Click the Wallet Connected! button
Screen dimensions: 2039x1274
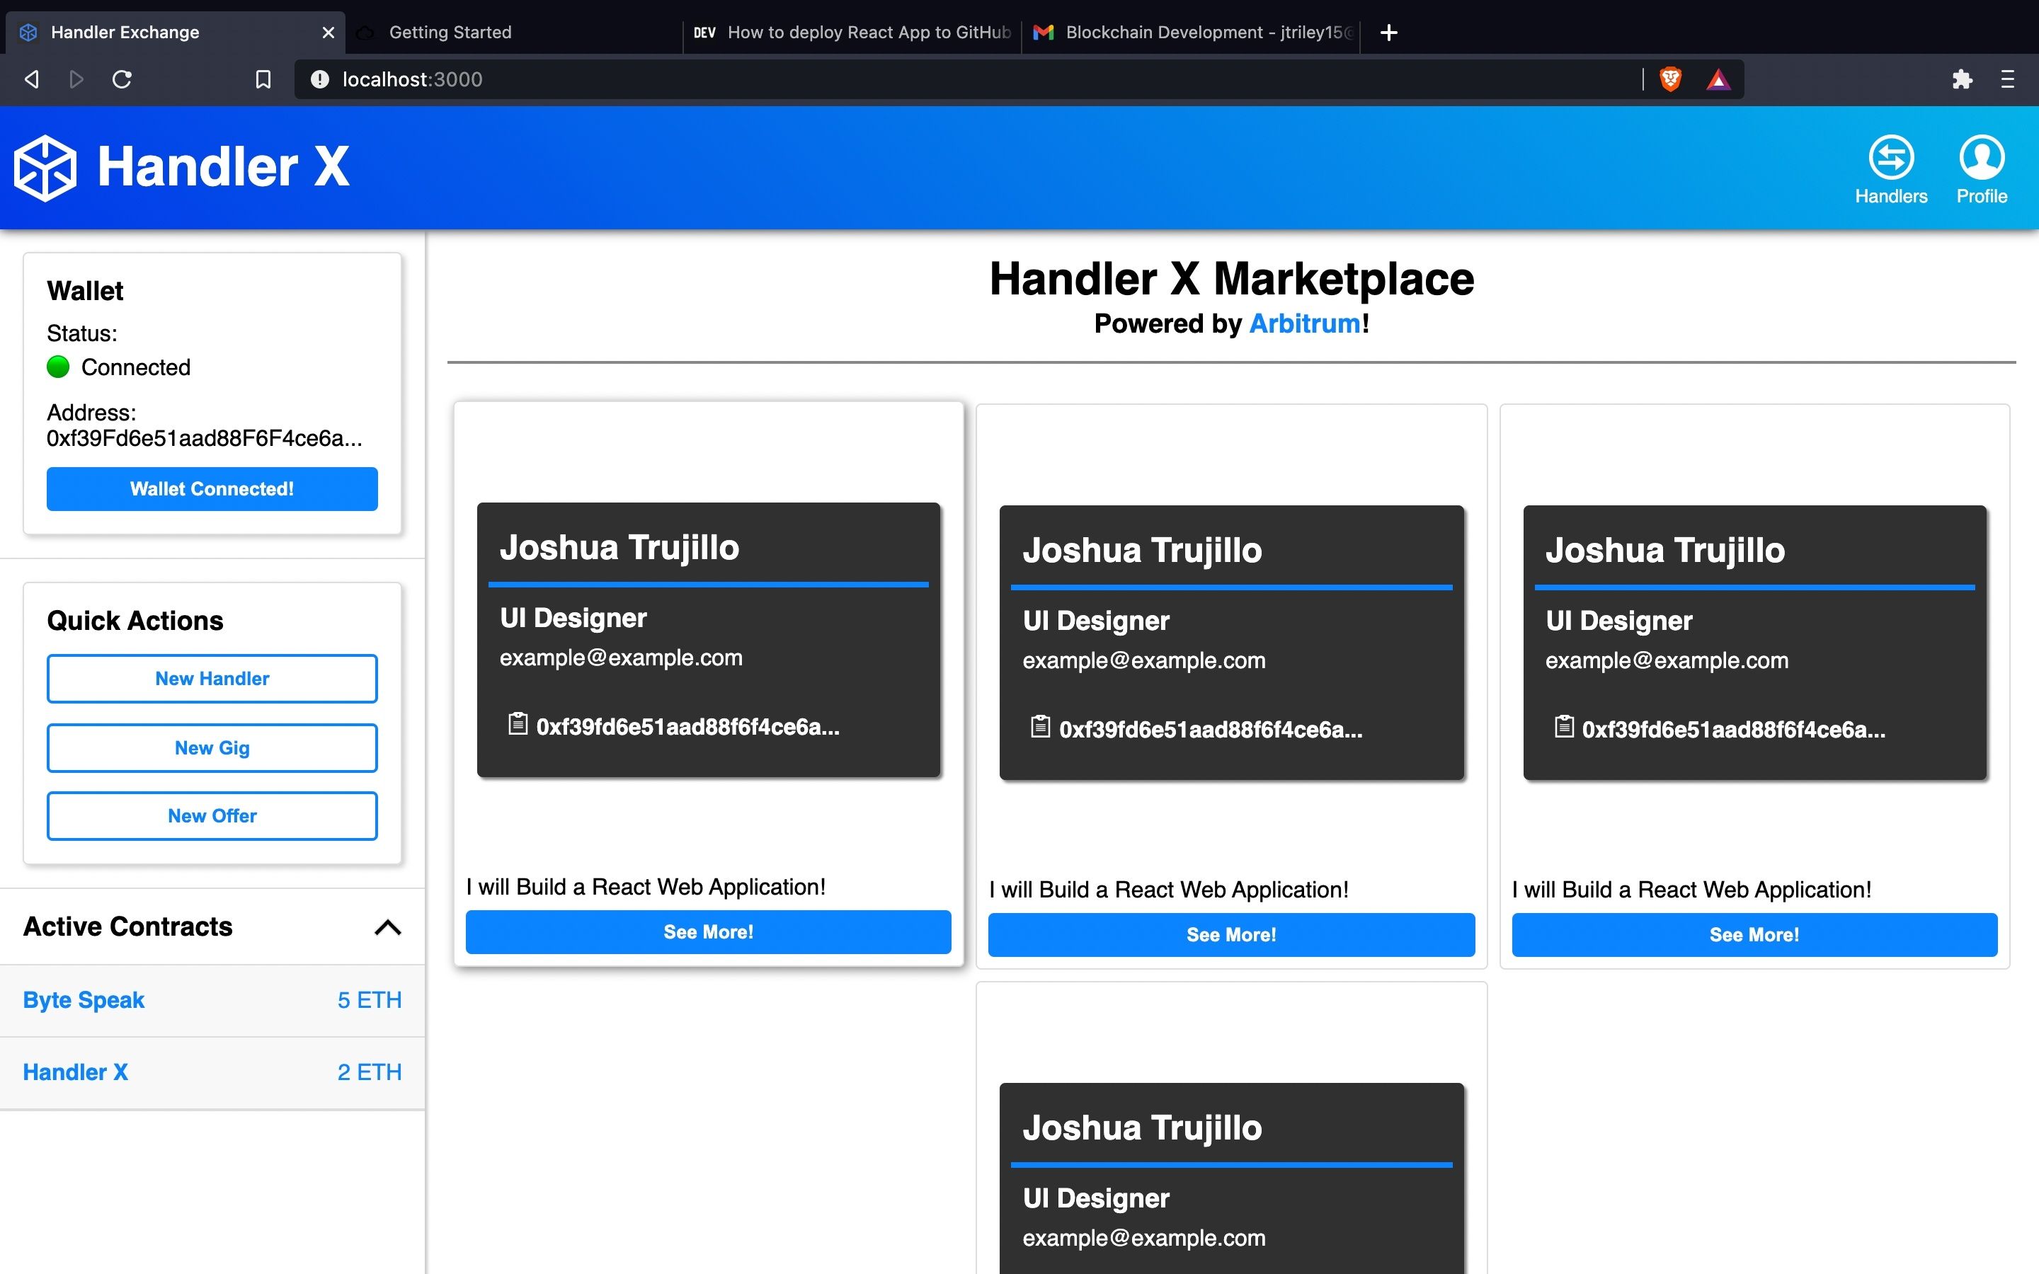pos(212,488)
